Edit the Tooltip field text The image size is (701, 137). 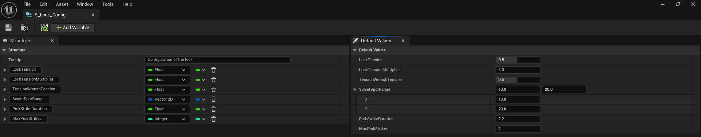pyautogui.click(x=218, y=60)
